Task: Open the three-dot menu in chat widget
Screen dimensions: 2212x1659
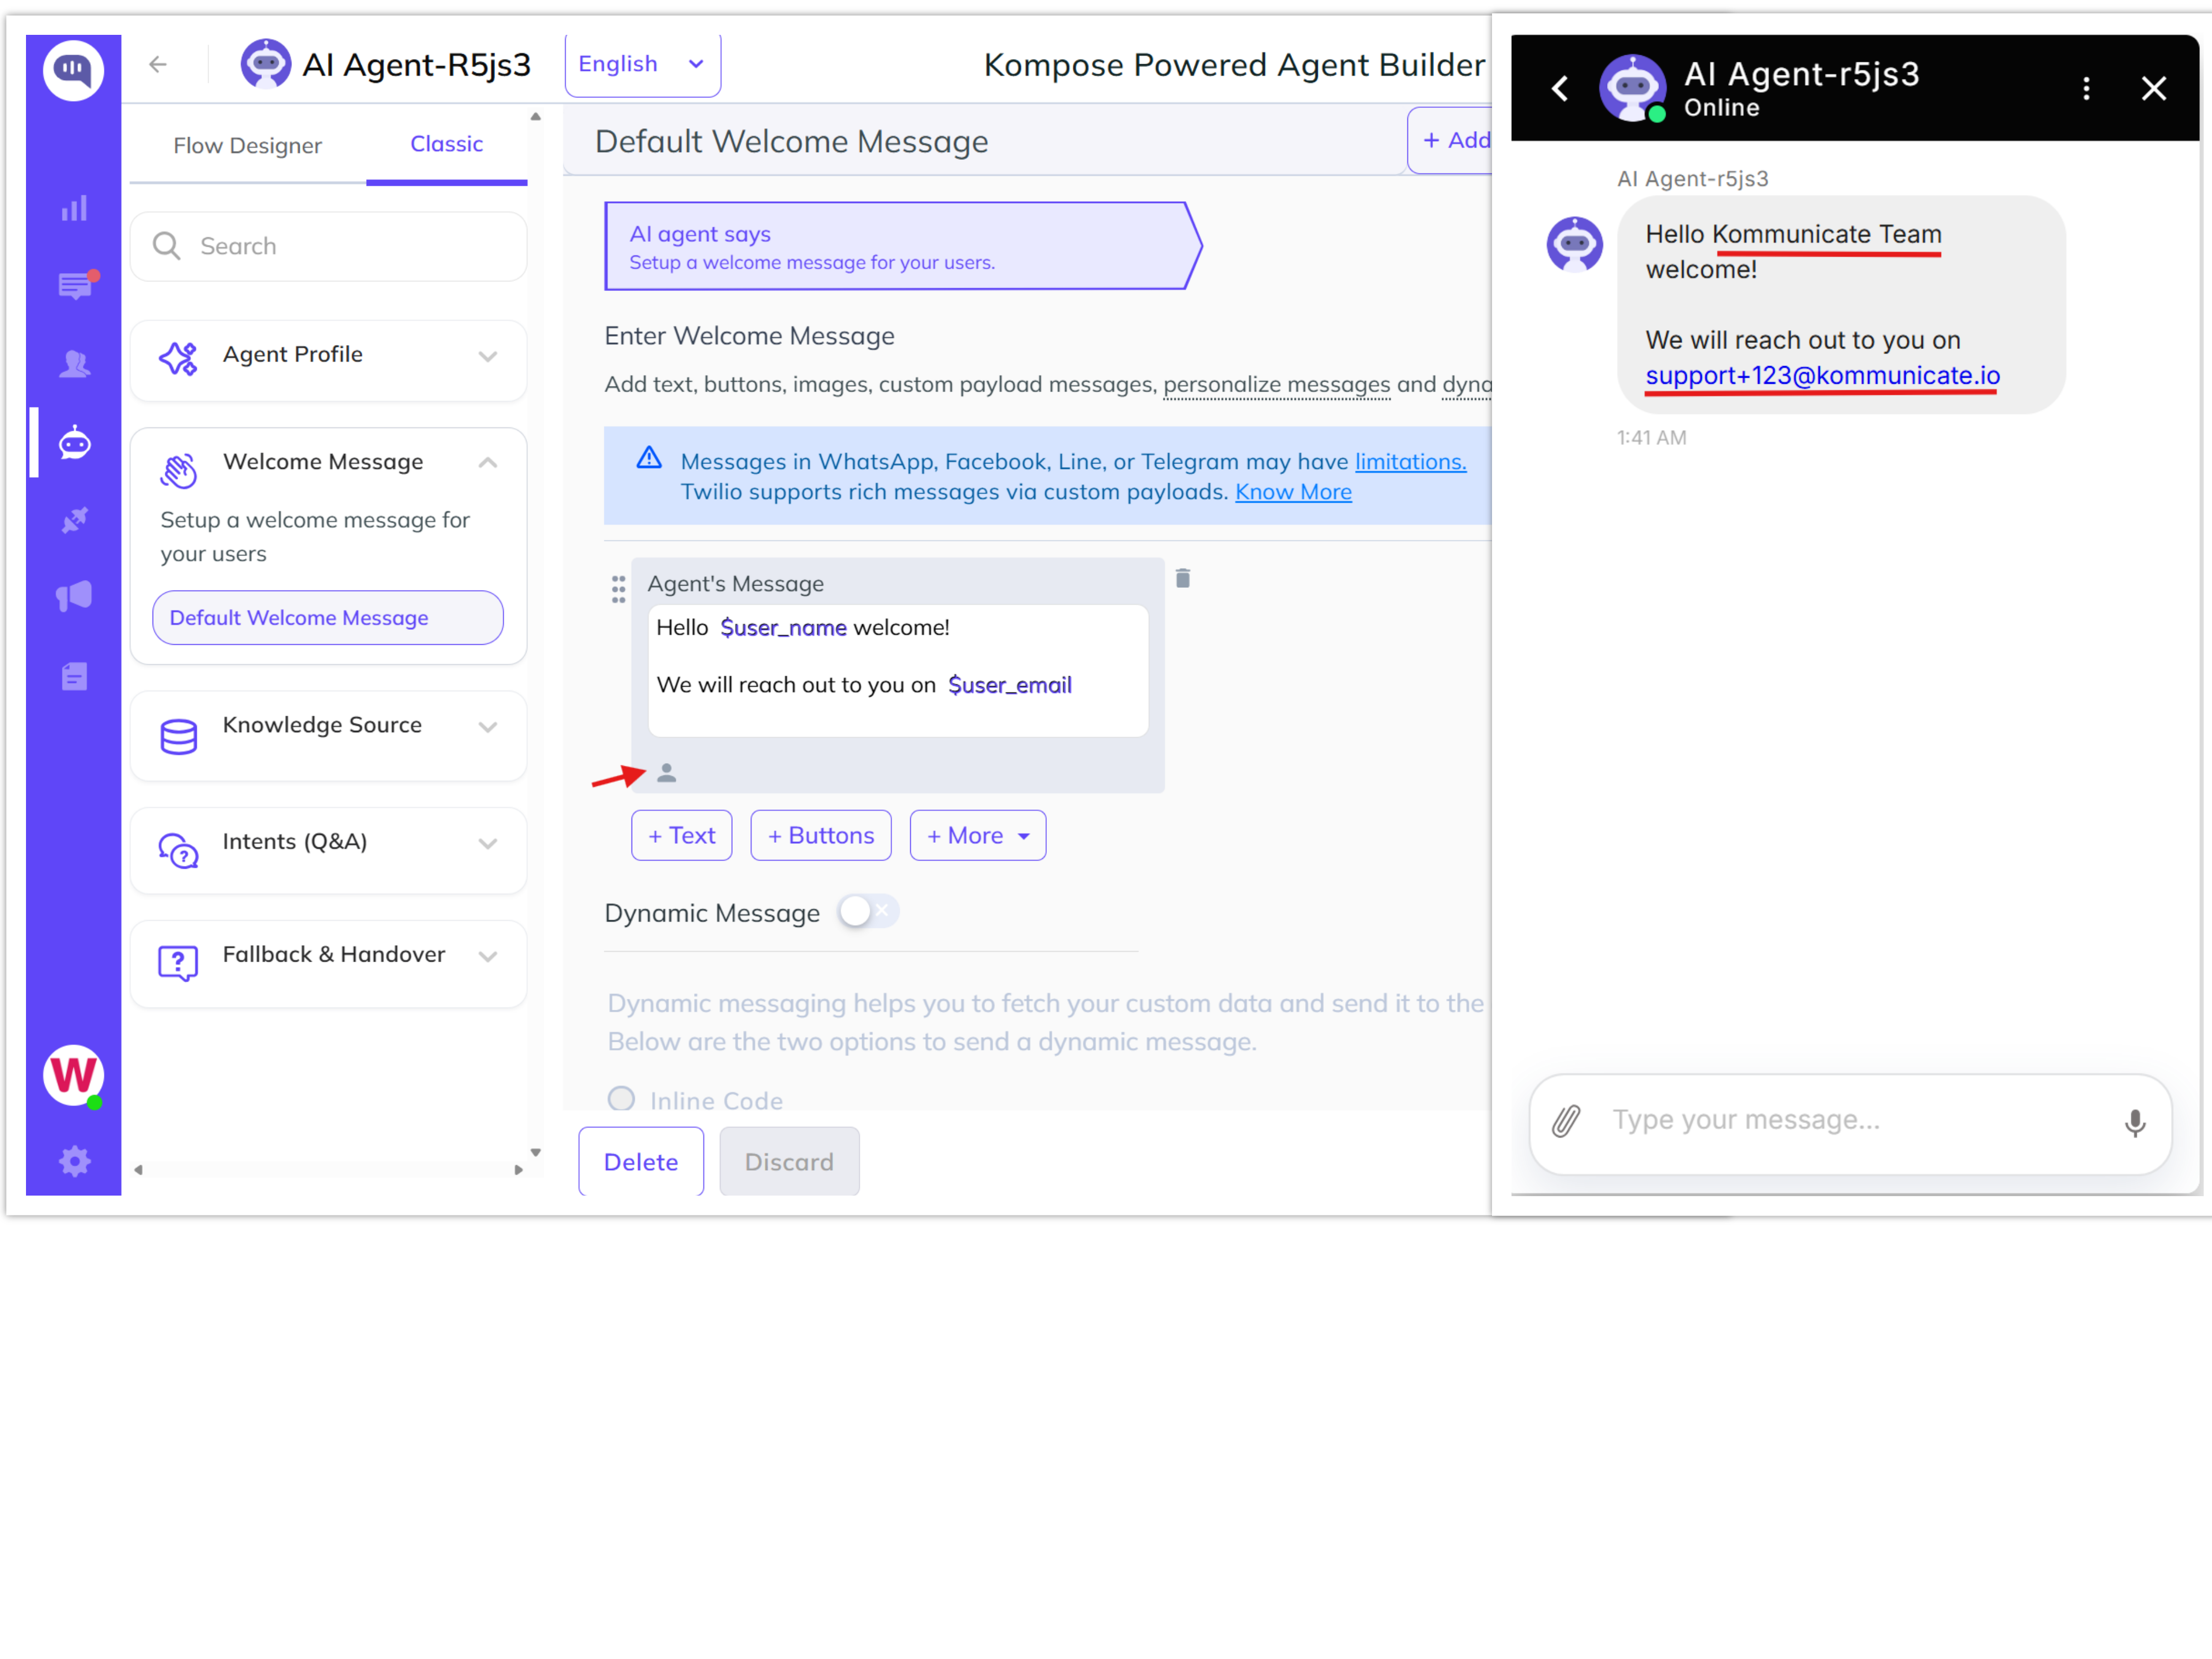Action: [x=2086, y=89]
